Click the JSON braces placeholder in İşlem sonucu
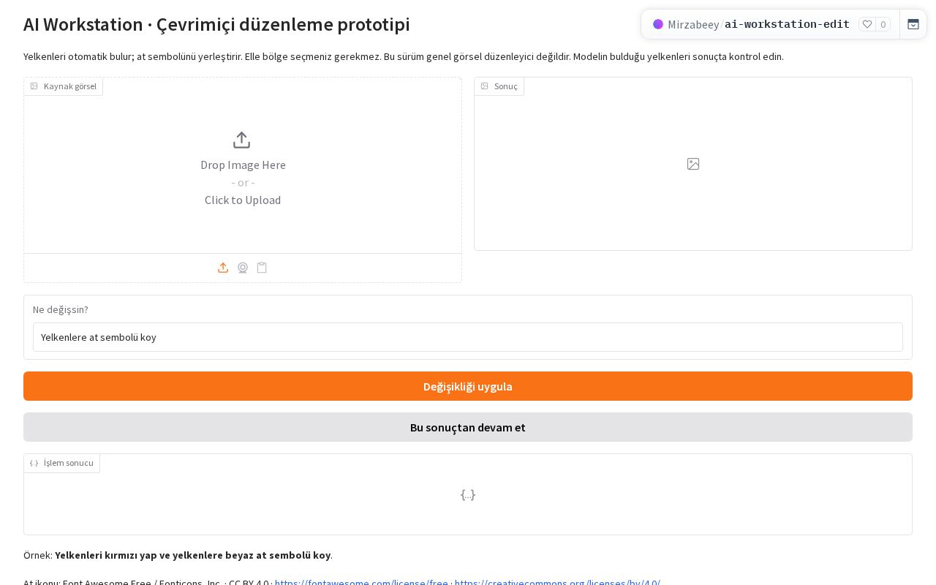Screen dimensions: 936x585 coord(468,494)
